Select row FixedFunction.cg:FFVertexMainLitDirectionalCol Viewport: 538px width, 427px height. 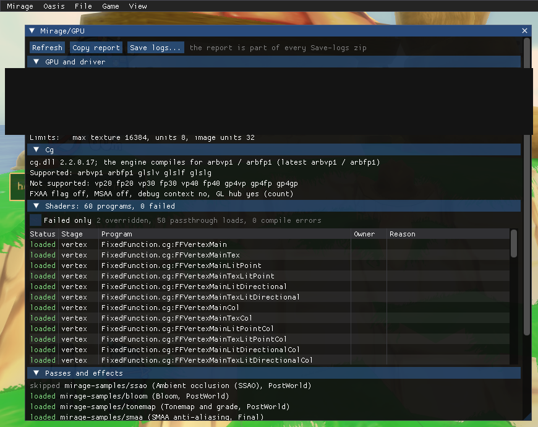pyautogui.click(x=270, y=350)
